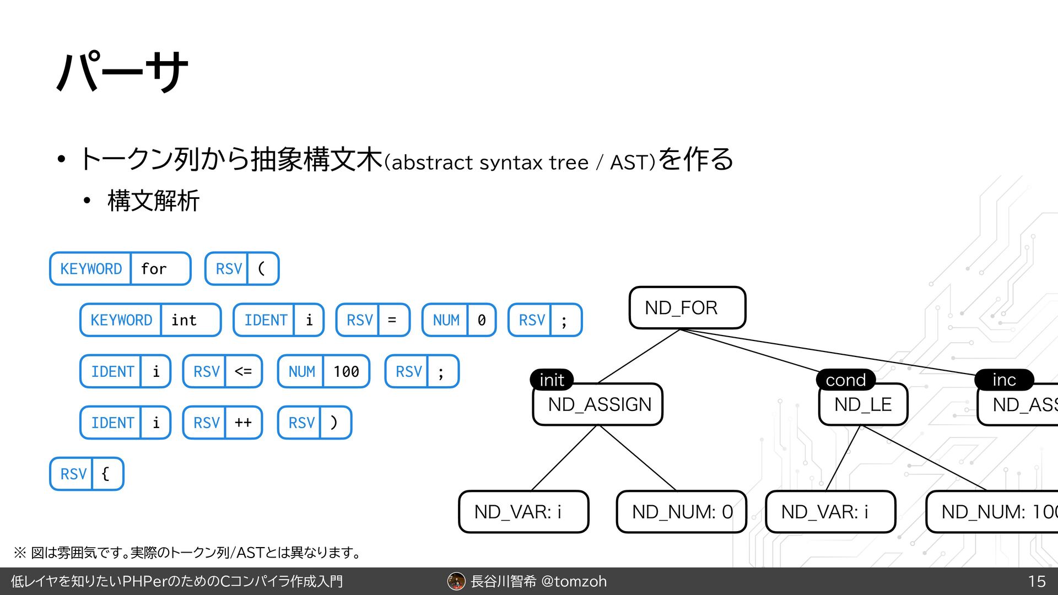Click the NUM 100 token
The height and width of the screenshot is (595, 1058).
(323, 371)
